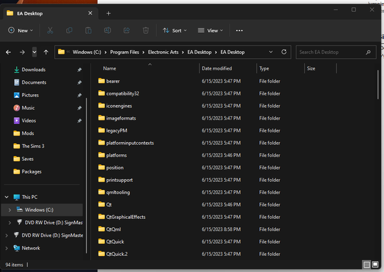
Task: Click the pin icon beside Music
Action: coord(79,108)
